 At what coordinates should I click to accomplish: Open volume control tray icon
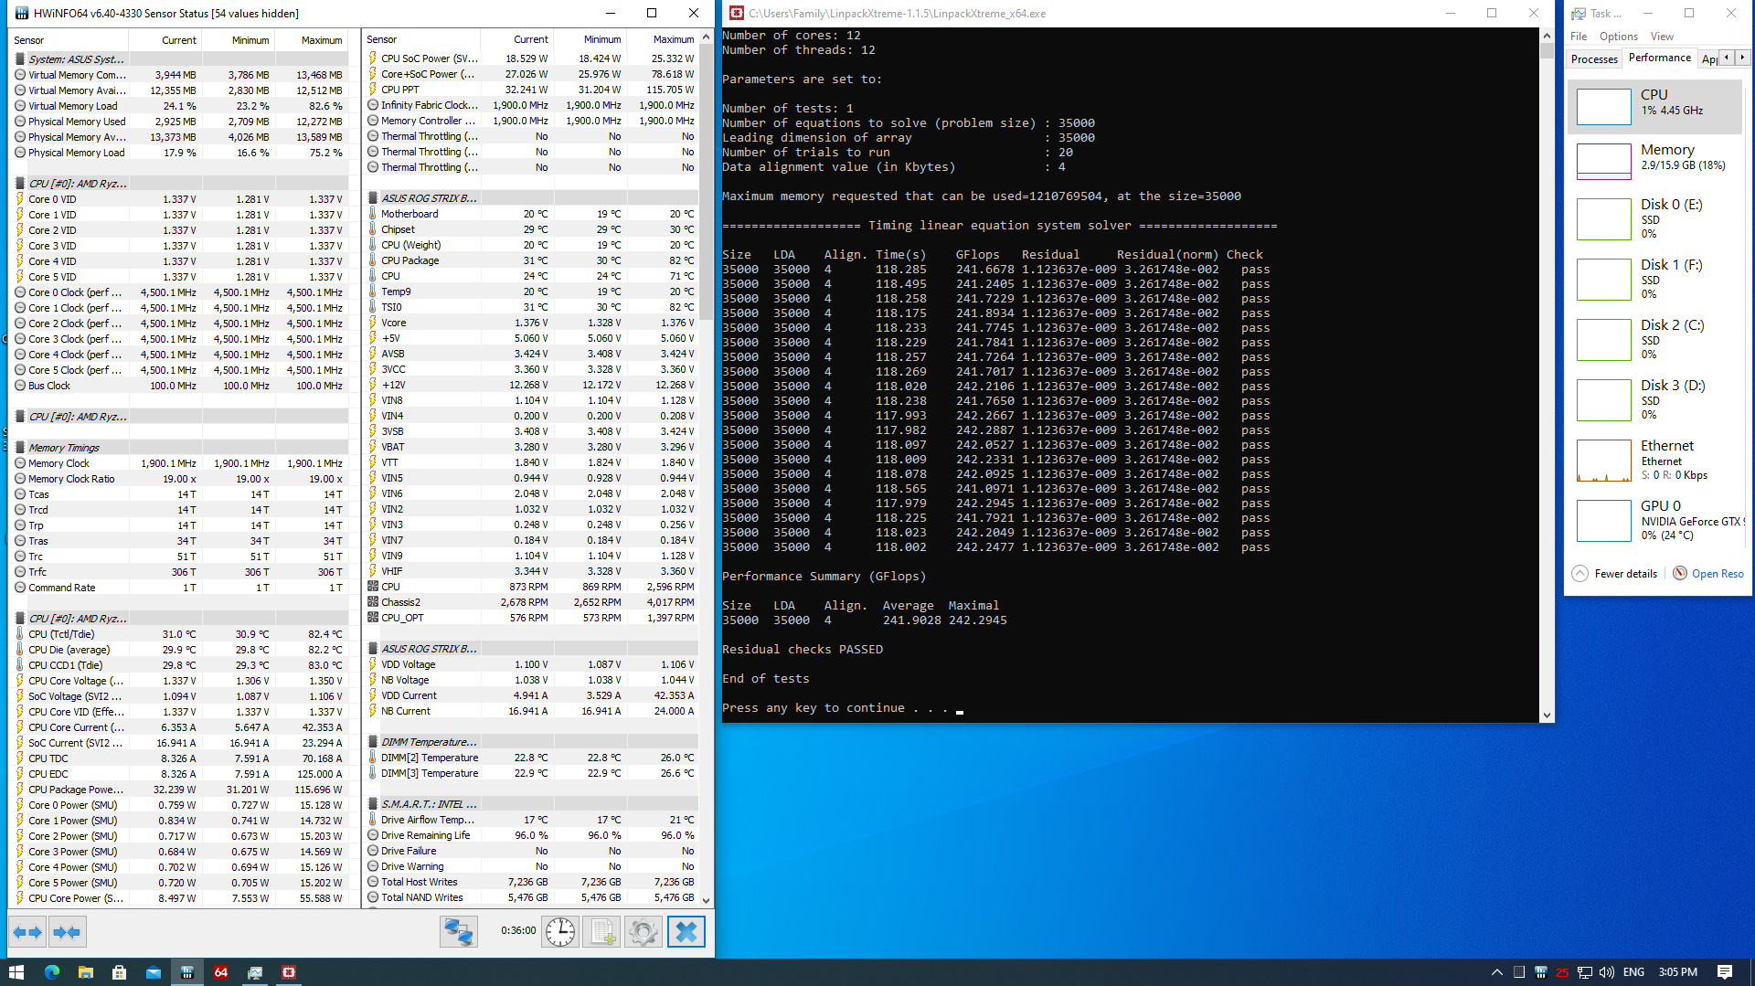1606,972
